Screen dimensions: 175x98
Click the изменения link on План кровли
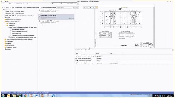point(71,19)
